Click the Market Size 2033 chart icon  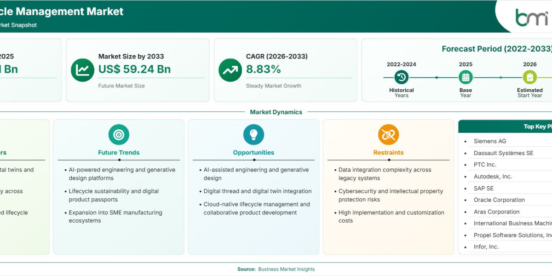tap(82, 70)
